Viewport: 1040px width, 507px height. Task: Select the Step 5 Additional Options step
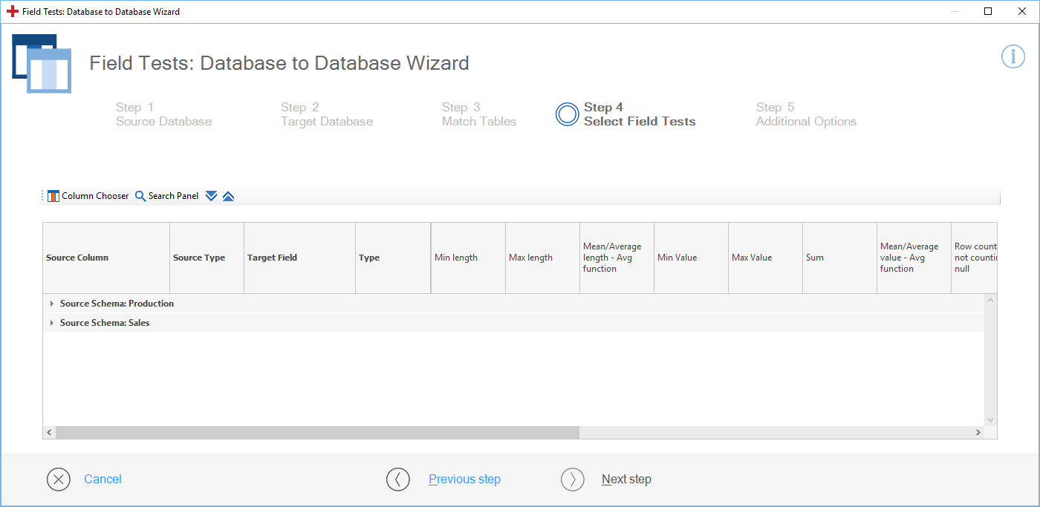[x=806, y=114]
